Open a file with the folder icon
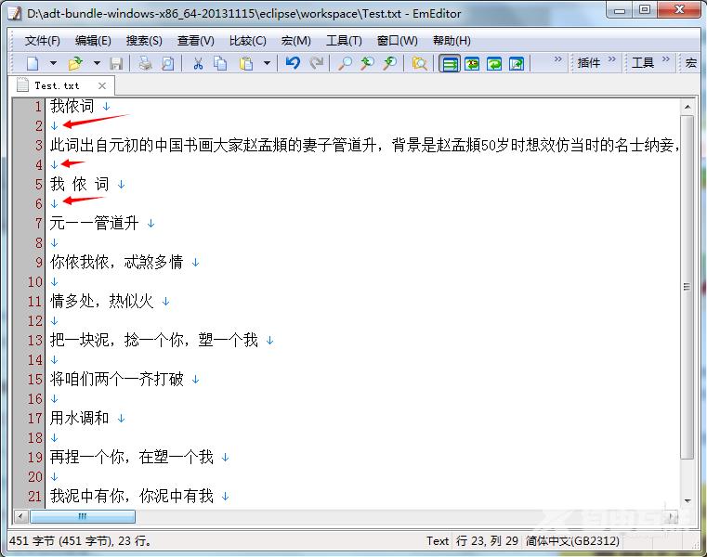Image resolution: width=707 pixels, height=557 pixels. (75, 63)
